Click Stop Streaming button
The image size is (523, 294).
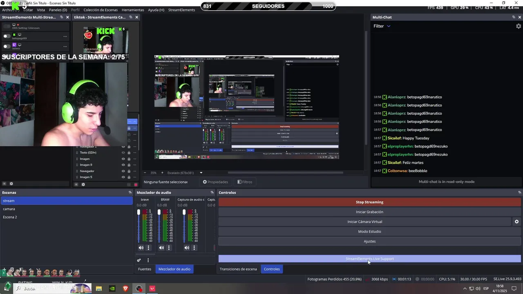click(369, 202)
